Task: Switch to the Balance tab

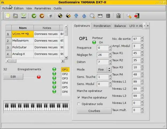Action: click(x=120, y=26)
